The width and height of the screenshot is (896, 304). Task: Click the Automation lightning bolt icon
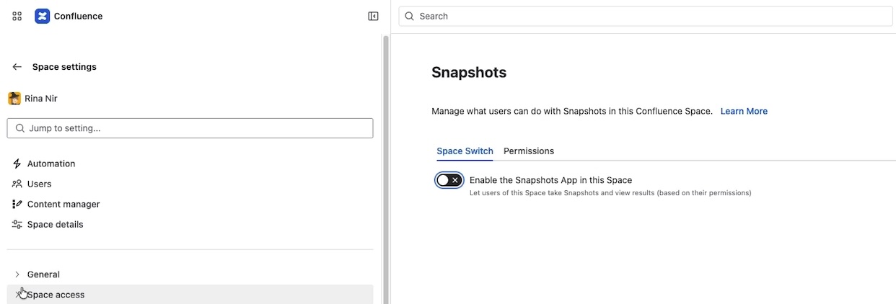pos(17,164)
